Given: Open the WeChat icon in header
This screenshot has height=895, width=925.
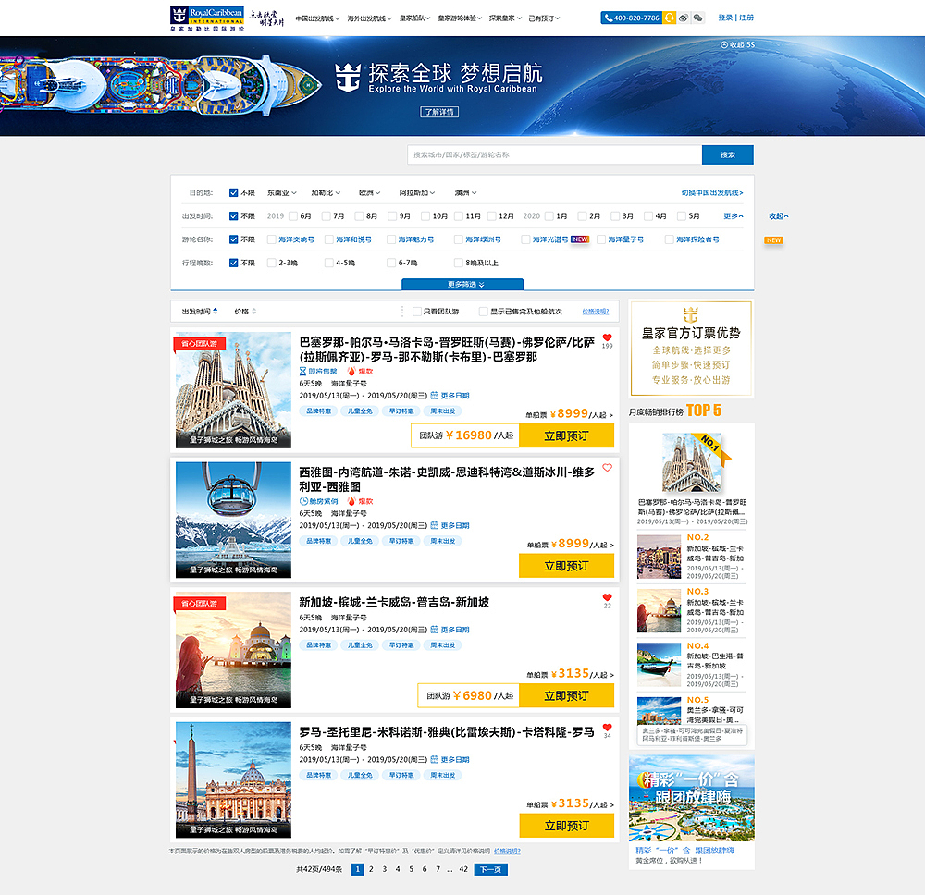Looking at the screenshot, I should click(697, 18).
